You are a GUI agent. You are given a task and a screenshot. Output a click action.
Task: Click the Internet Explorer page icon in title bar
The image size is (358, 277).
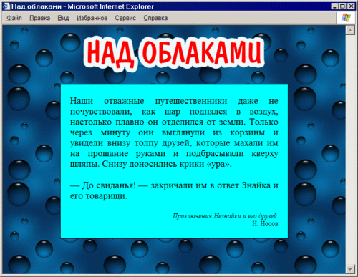pyautogui.click(x=6, y=6)
